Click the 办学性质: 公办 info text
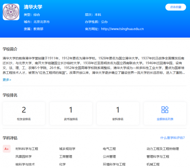Image resolution: width=190 pixels, height=168 pixels. (x=96, y=22)
